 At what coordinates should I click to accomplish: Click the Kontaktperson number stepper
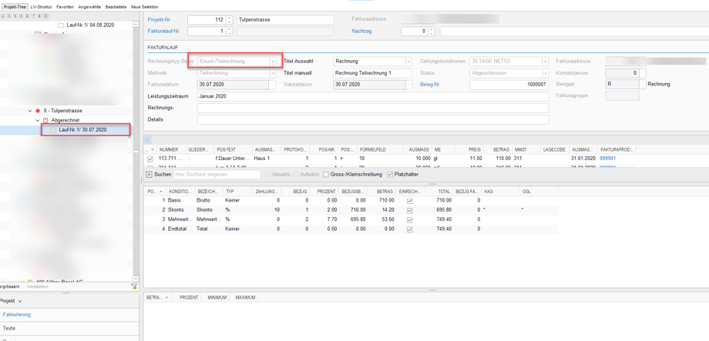coord(643,72)
